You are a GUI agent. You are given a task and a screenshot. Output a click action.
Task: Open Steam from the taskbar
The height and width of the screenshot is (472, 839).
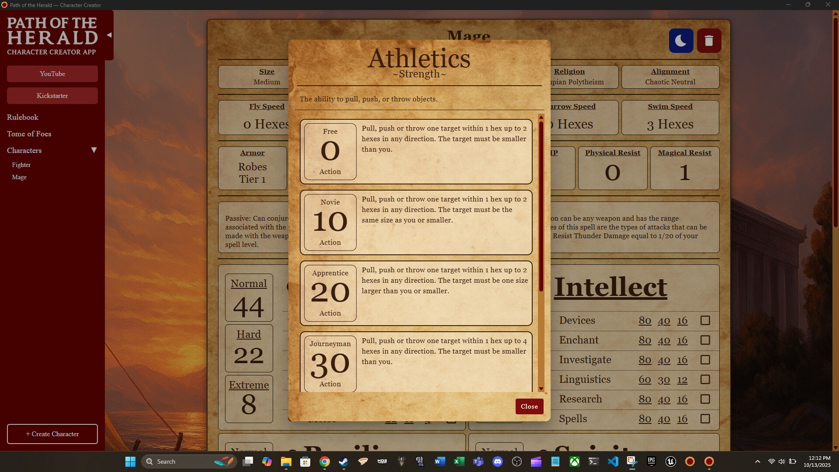(344, 462)
